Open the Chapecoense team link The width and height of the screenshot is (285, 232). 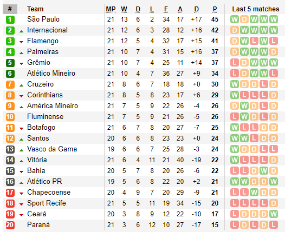point(49,193)
